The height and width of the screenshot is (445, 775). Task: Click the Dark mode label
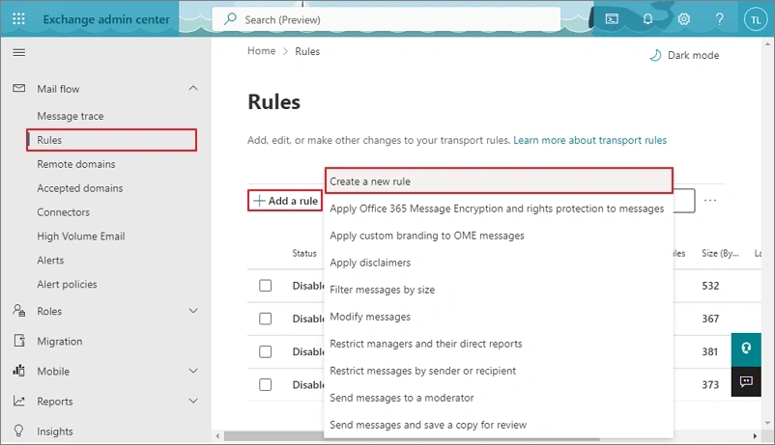[x=694, y=55]
